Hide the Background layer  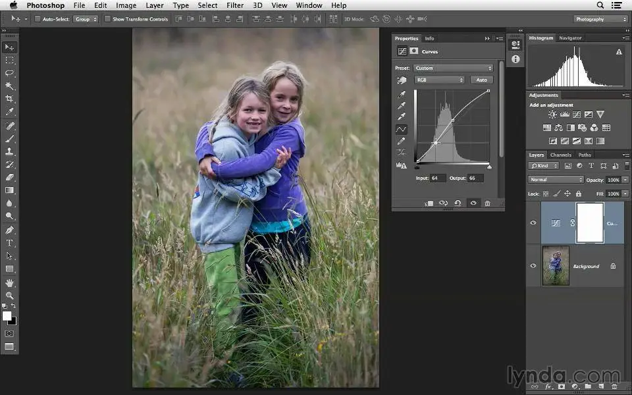tap(533, 266)
